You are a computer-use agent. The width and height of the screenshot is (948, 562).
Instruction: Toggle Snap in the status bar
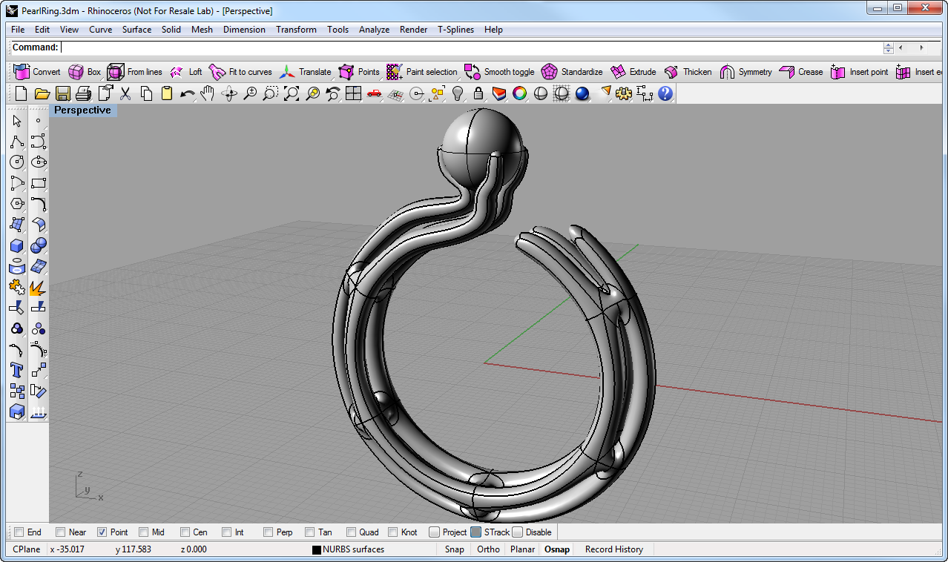455,549
